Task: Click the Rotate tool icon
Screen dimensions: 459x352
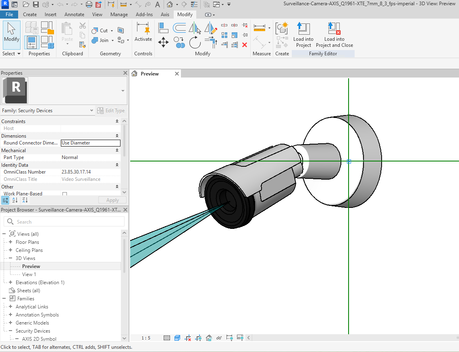Action: 195,42
